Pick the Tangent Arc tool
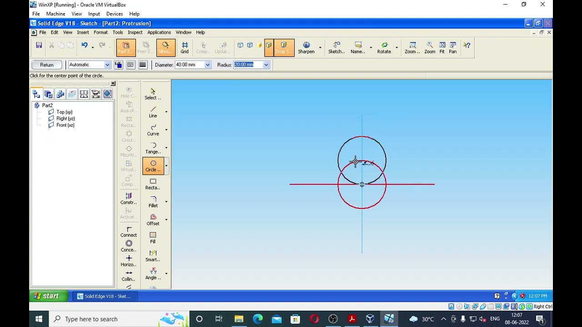The image size is (582, 327). [153, 148]
